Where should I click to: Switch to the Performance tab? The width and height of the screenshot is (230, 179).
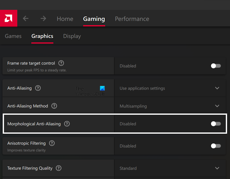(x=132, y=19)
